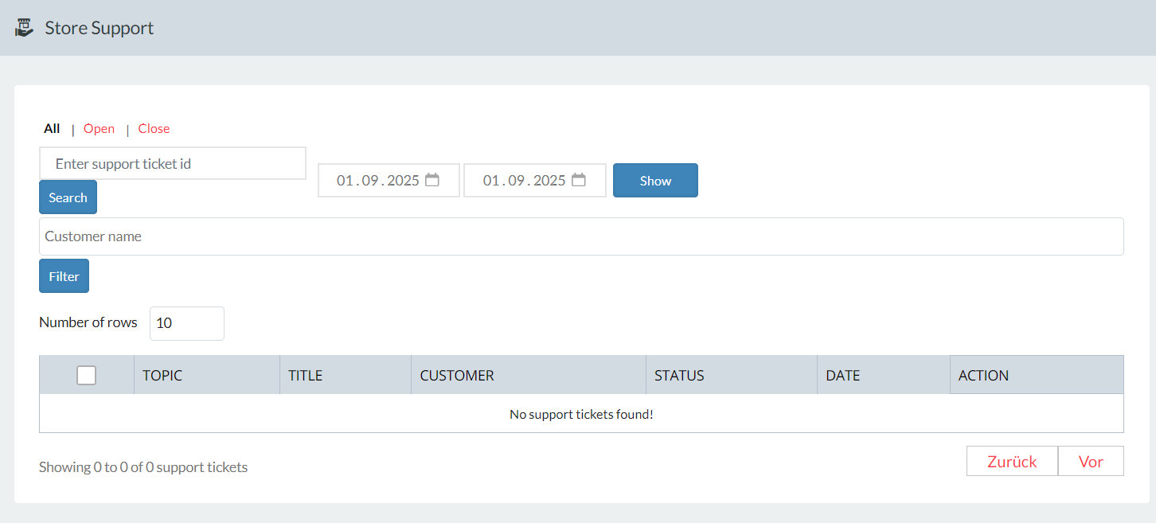This screenshot has width=1156, height=523.
Task: Click the end date field text
Action: [524, 181]
